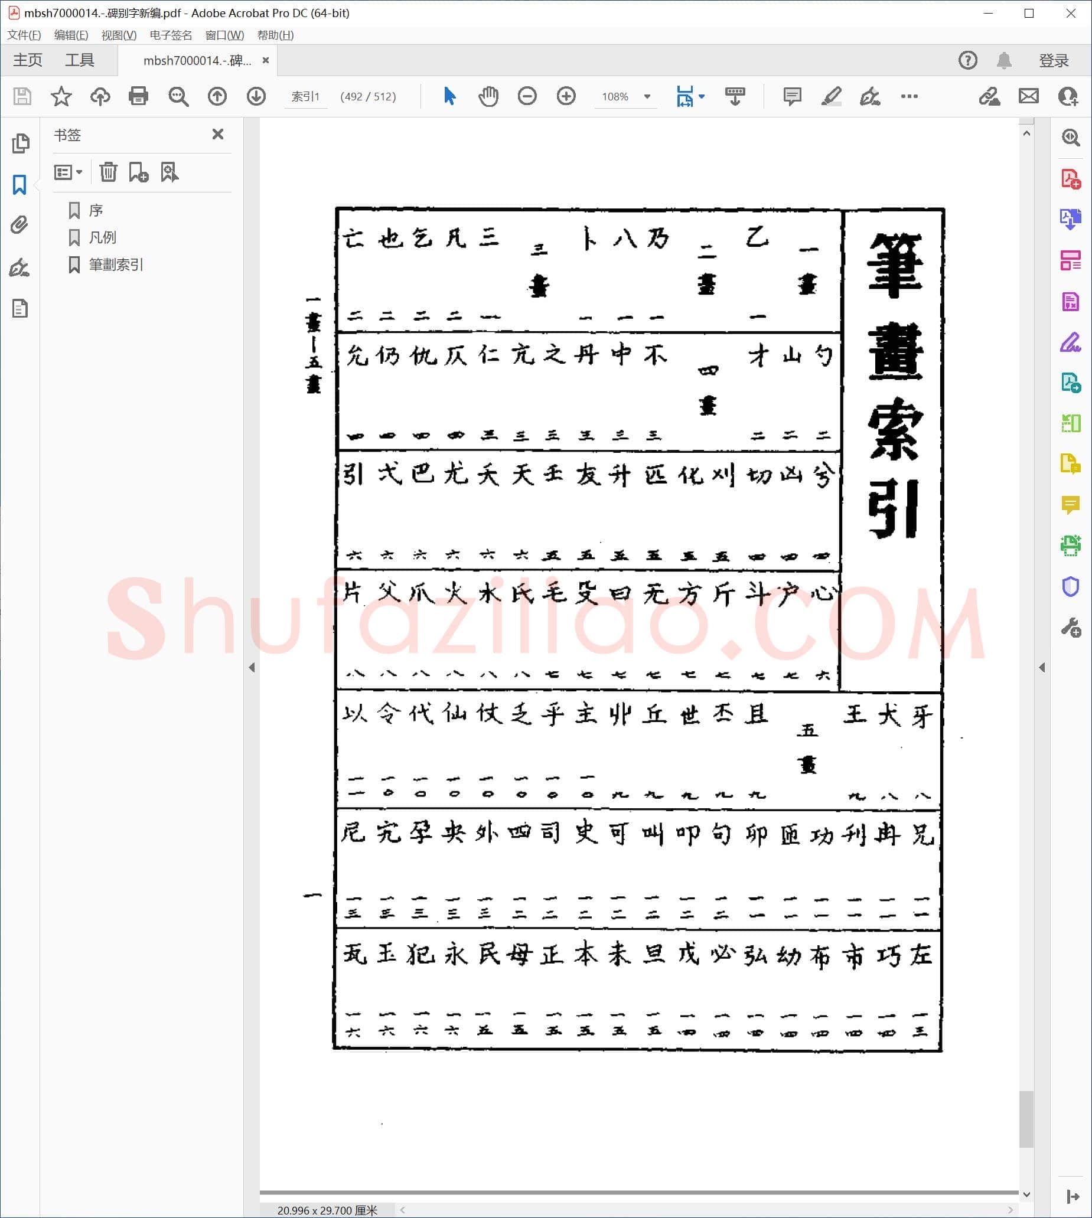Toggle the bookmarks panel icon in the left sidebar

20,185
